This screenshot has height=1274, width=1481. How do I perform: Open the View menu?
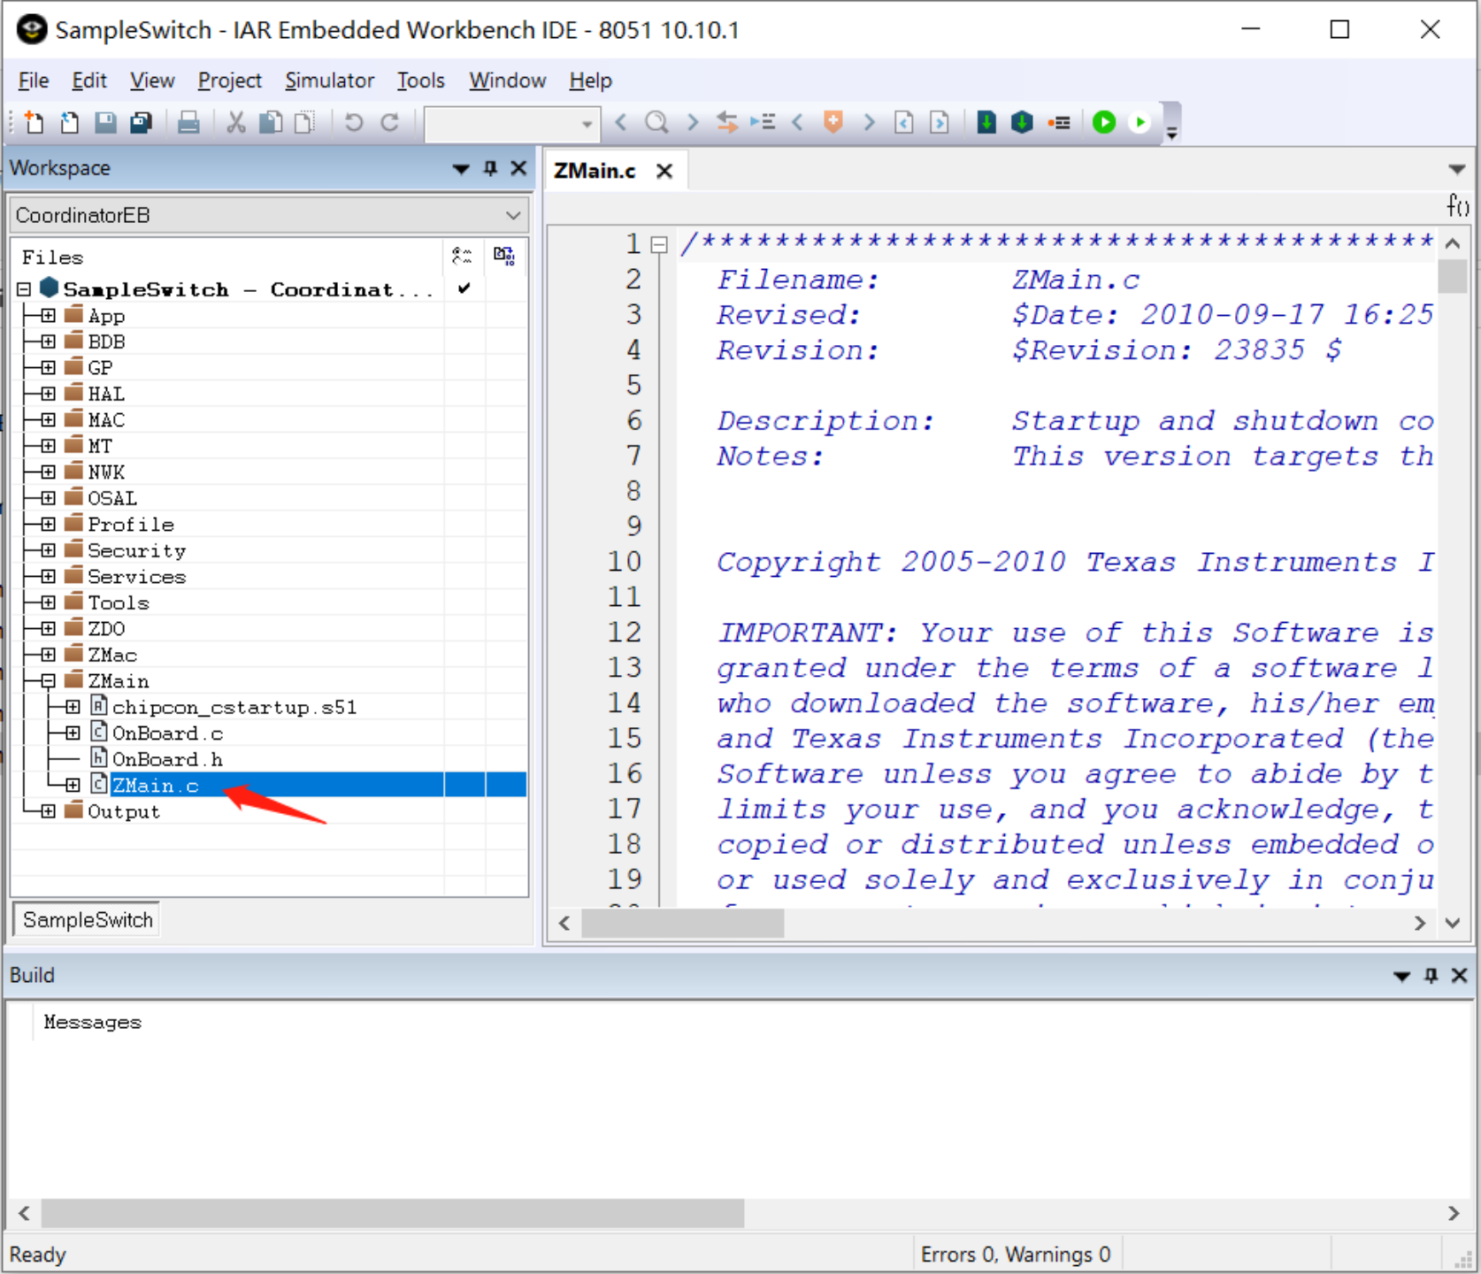pos(152,81)
